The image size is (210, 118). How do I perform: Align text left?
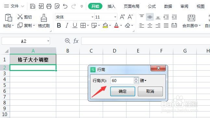[x=142, y=25]
